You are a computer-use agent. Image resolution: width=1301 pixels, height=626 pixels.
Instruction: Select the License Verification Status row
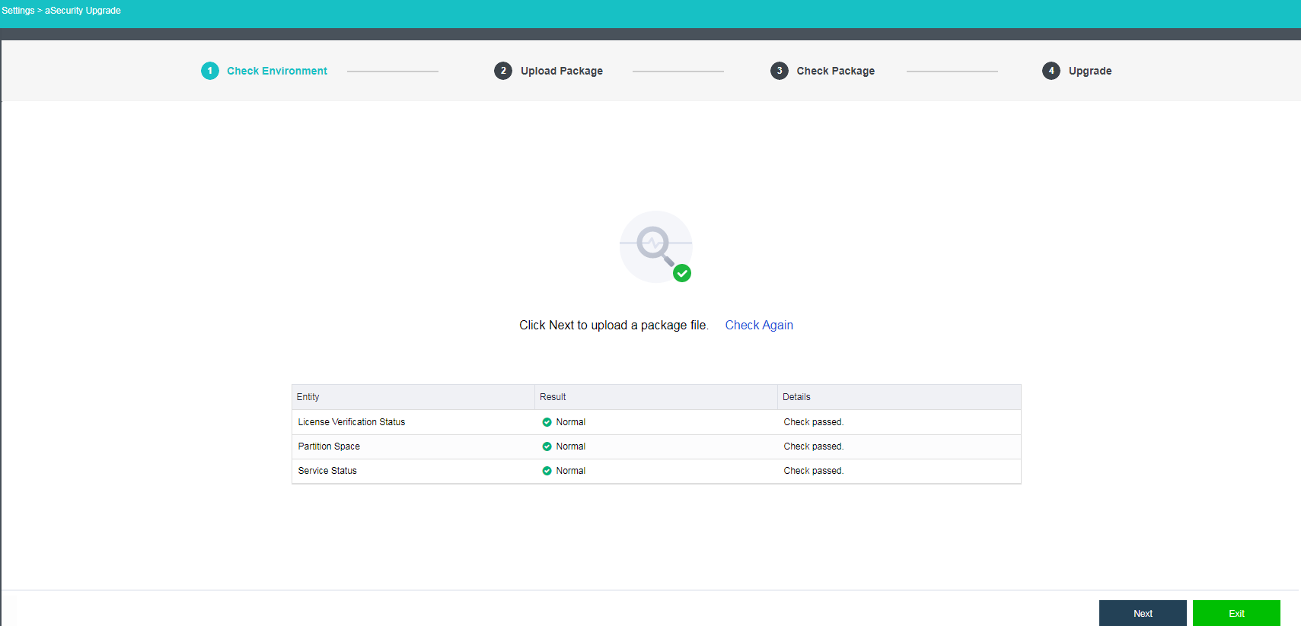(x=352, y=422)
